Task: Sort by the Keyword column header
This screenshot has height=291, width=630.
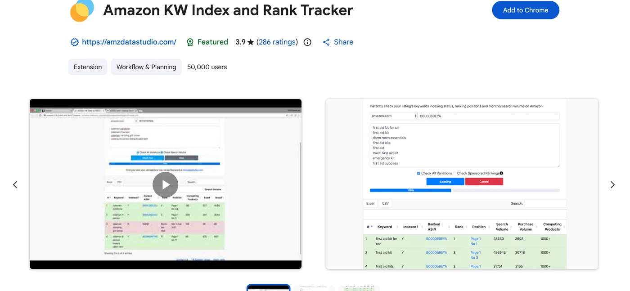Action: click(385, 227)
